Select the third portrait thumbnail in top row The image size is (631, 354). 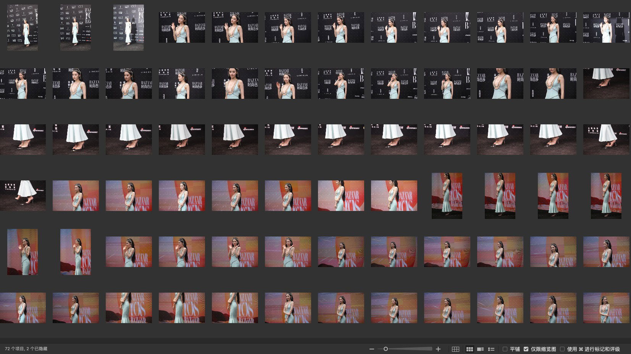click(x=129, y=27)
